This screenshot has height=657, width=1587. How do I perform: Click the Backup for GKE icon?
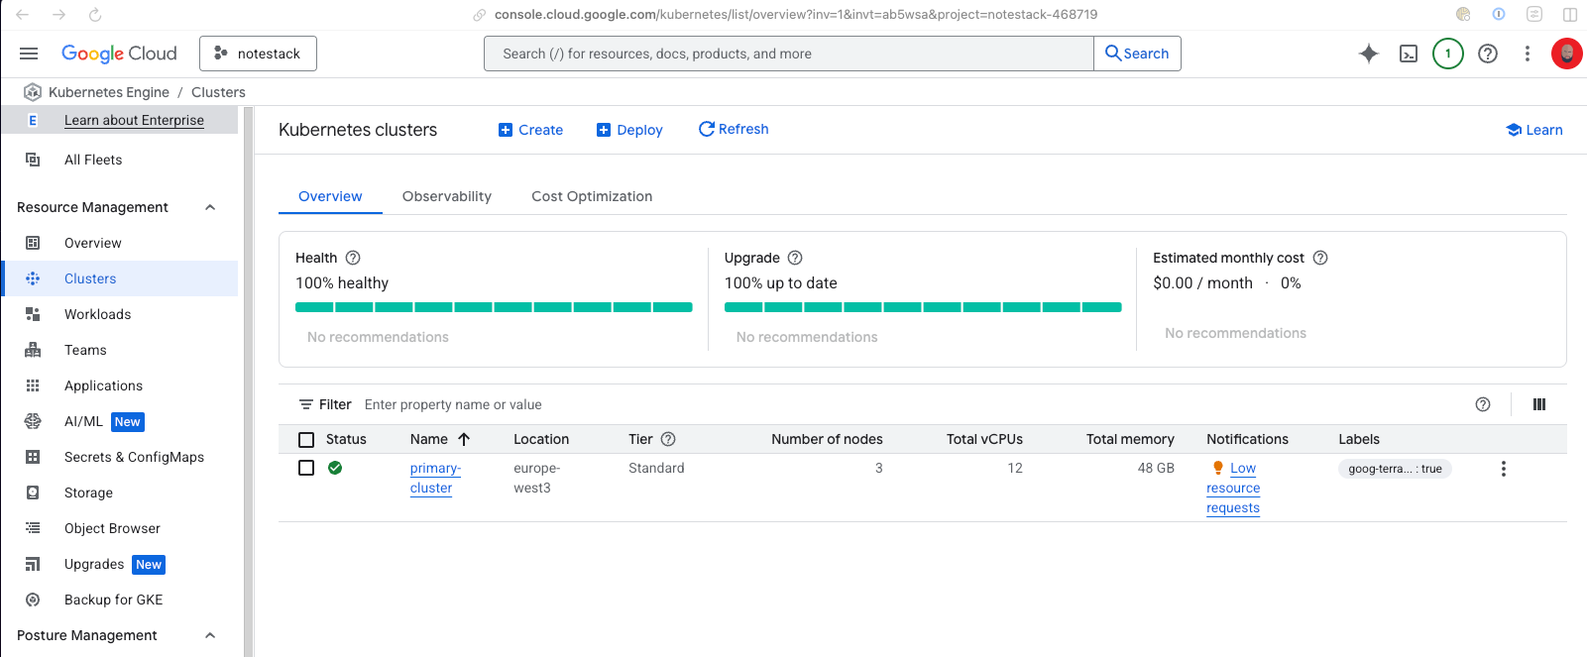(33, 600)
